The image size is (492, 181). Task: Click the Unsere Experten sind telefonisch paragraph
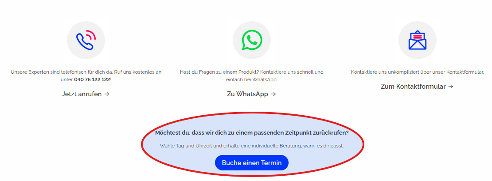pos(86,75)
